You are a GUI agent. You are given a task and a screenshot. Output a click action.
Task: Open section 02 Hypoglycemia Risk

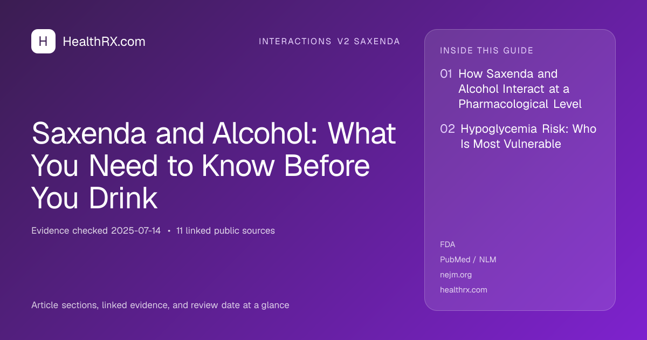pos(518,137)
